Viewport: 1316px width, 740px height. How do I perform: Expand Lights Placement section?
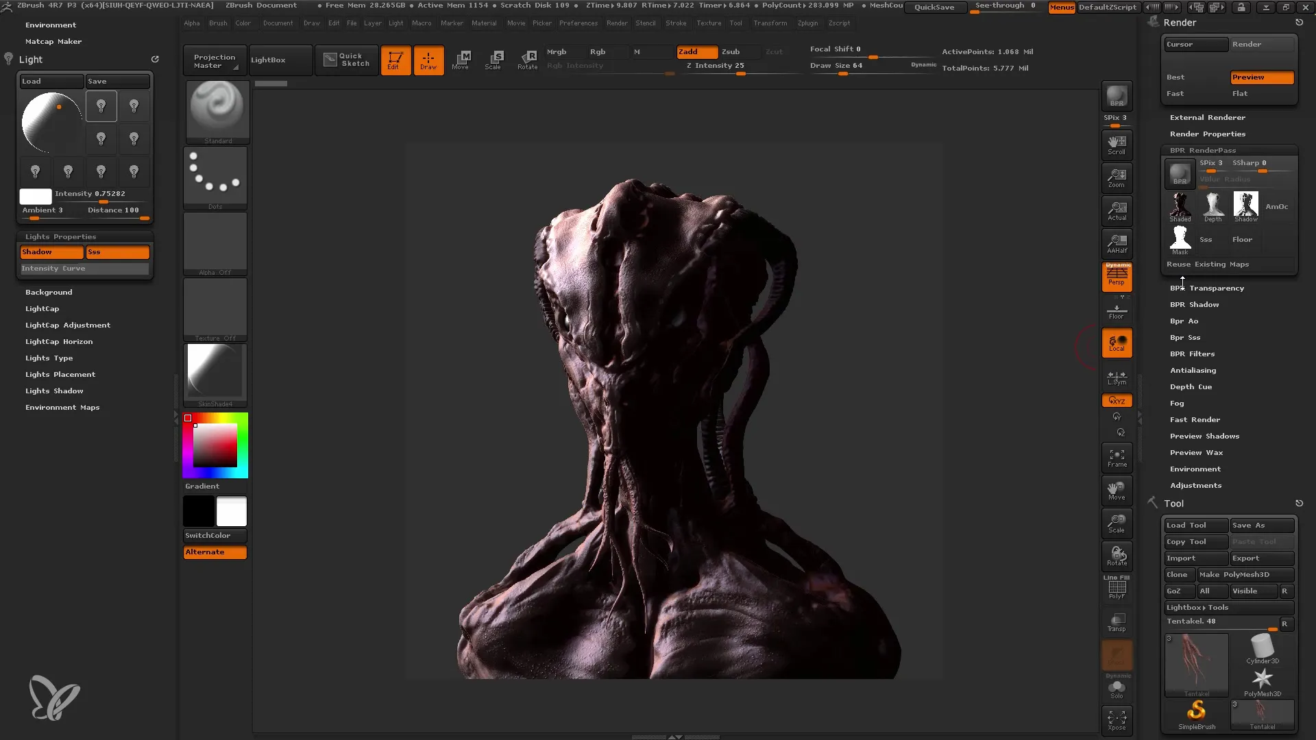tap(60, 374)
